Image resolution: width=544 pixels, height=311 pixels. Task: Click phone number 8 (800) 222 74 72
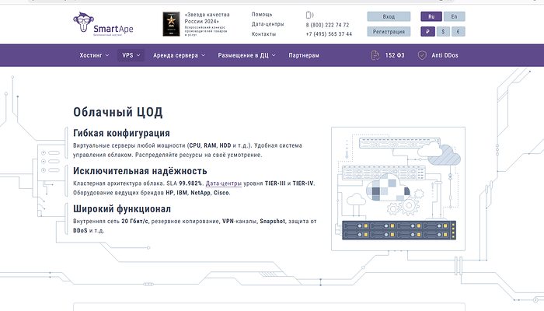327,25
